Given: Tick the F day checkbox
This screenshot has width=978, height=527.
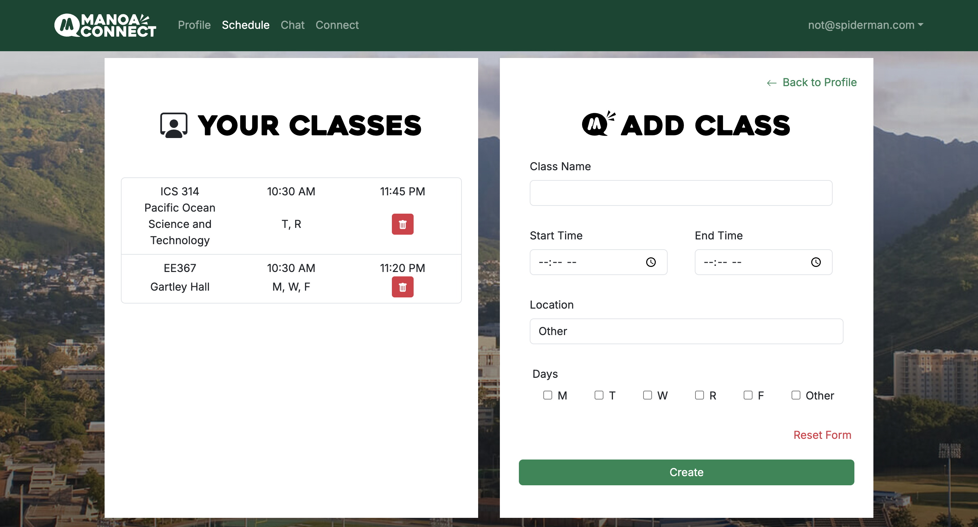Looking at the screenshot, I should point(748,395).
